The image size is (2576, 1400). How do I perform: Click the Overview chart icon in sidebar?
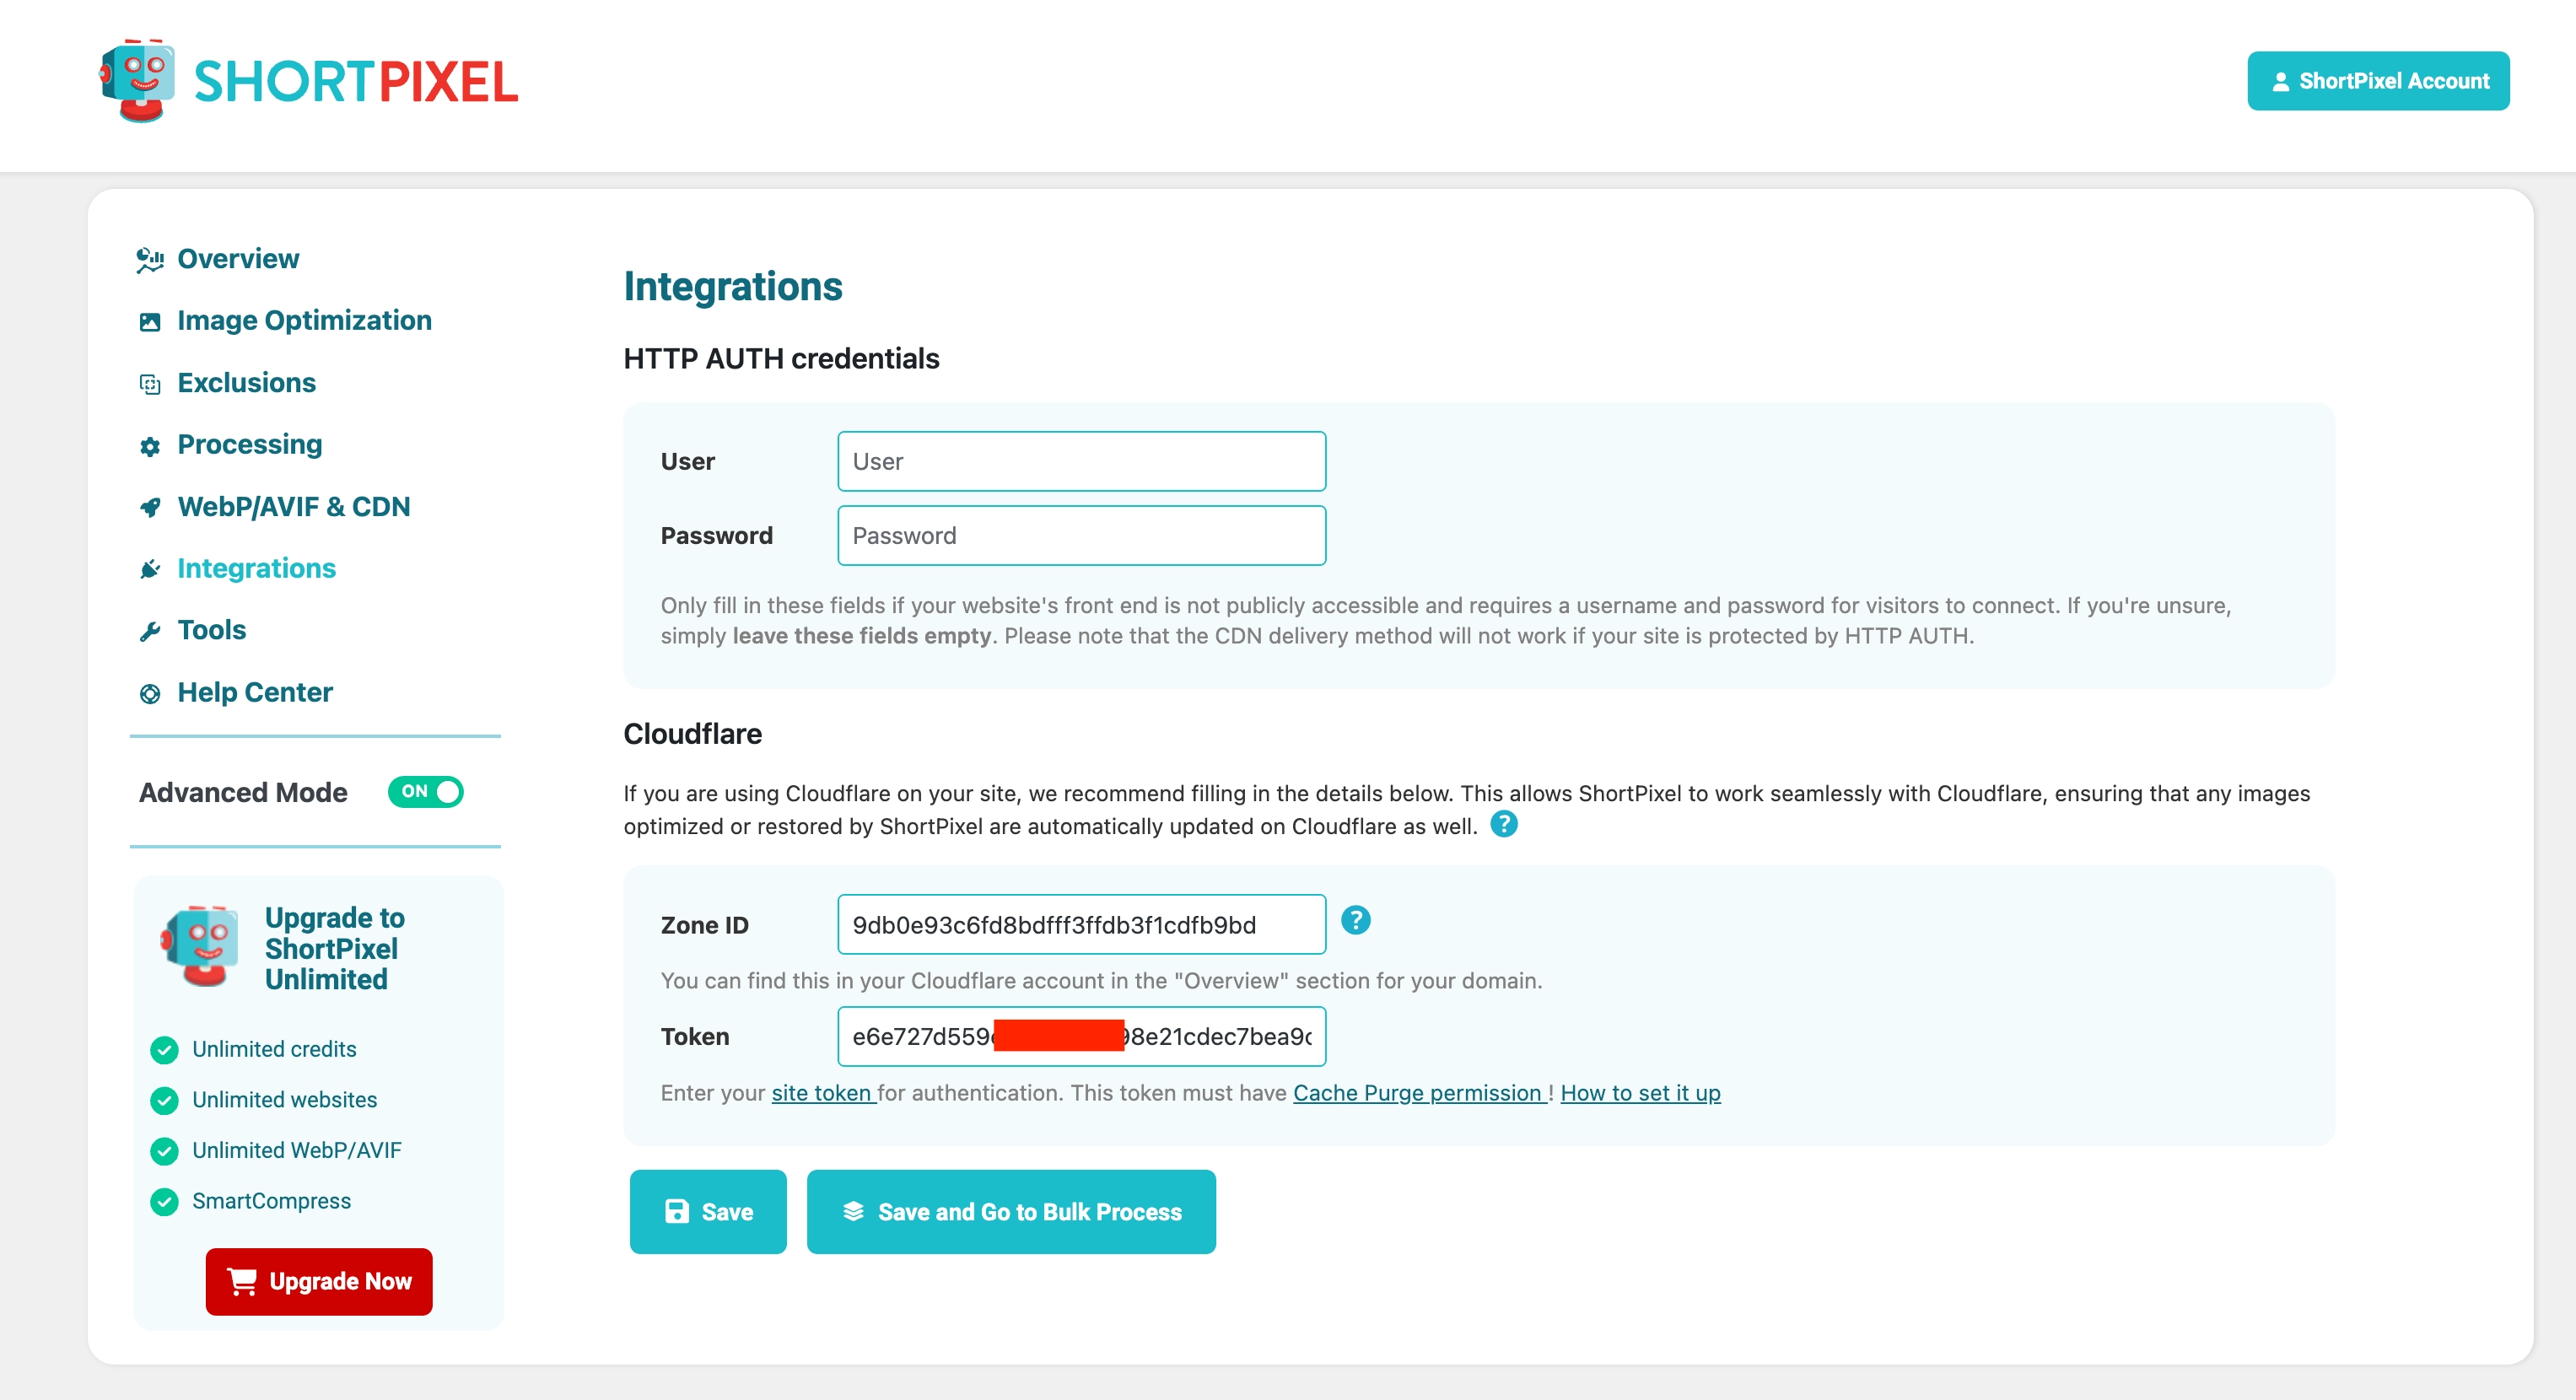tap(150, 260)
